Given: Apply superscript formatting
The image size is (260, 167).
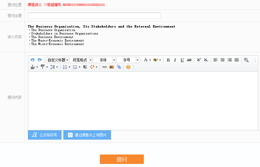Looking at the screenshot, I should (x=199, y=60).
